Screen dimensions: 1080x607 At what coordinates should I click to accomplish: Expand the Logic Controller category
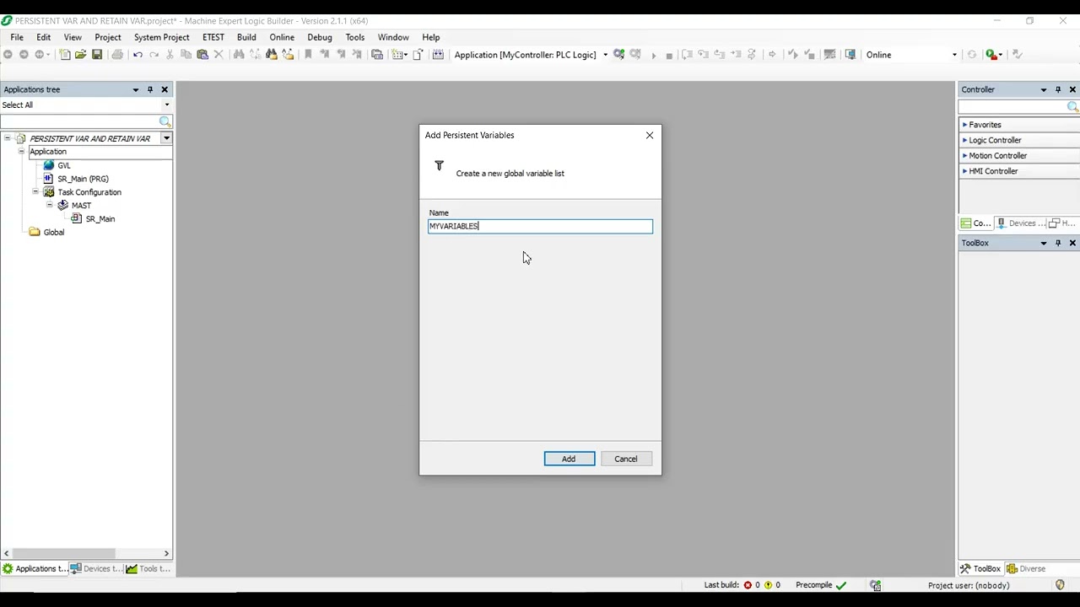click(965, 140)
